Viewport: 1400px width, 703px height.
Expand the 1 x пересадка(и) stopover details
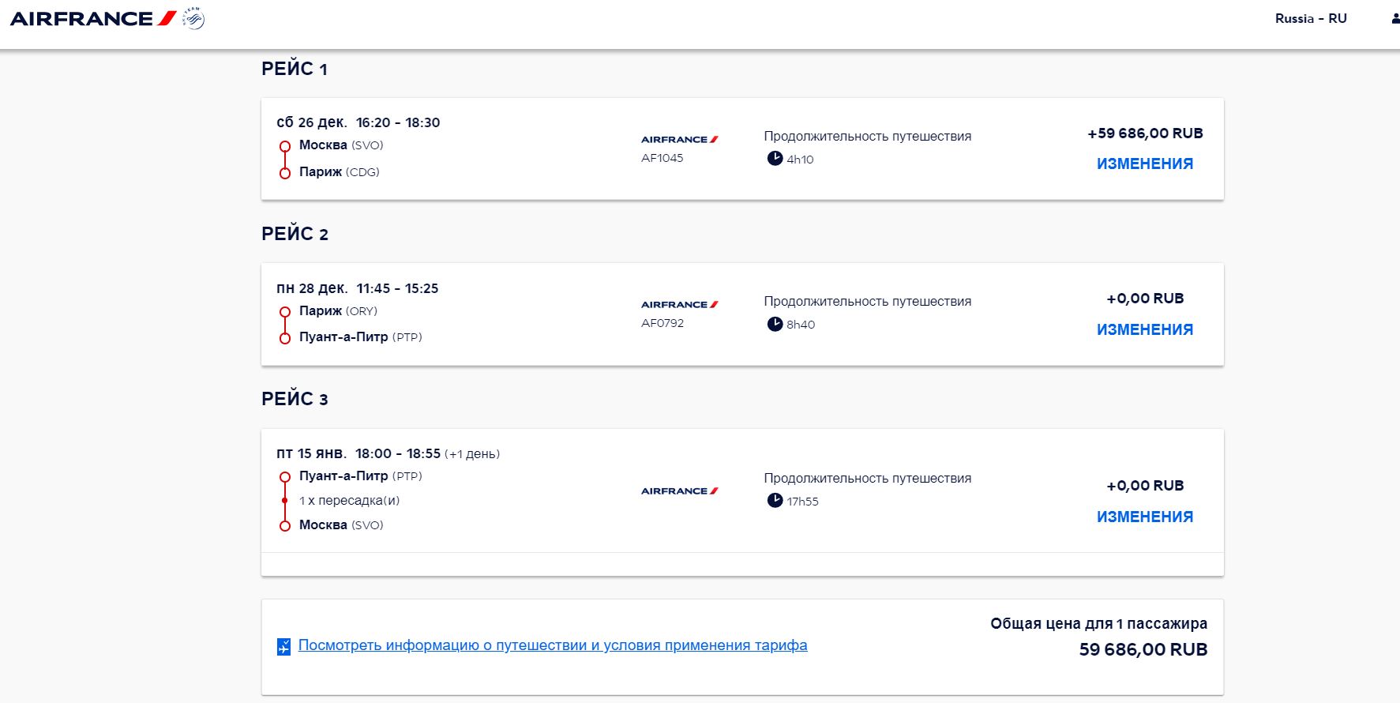pyautogui.click(x=349, y=500)
